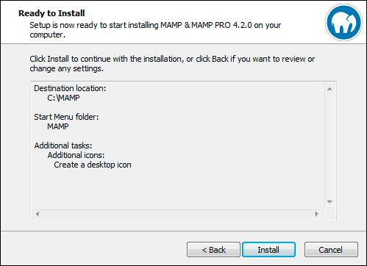Click the summary box scroll up arrow

point(329,89)
